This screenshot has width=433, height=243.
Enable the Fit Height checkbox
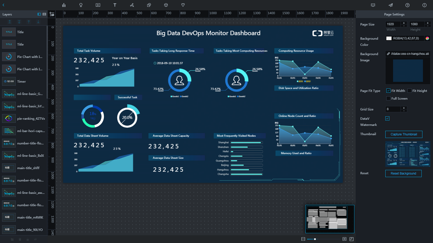[409, 91]
